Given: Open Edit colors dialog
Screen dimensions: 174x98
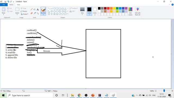Looking at the screenshot, I should 130,11.
